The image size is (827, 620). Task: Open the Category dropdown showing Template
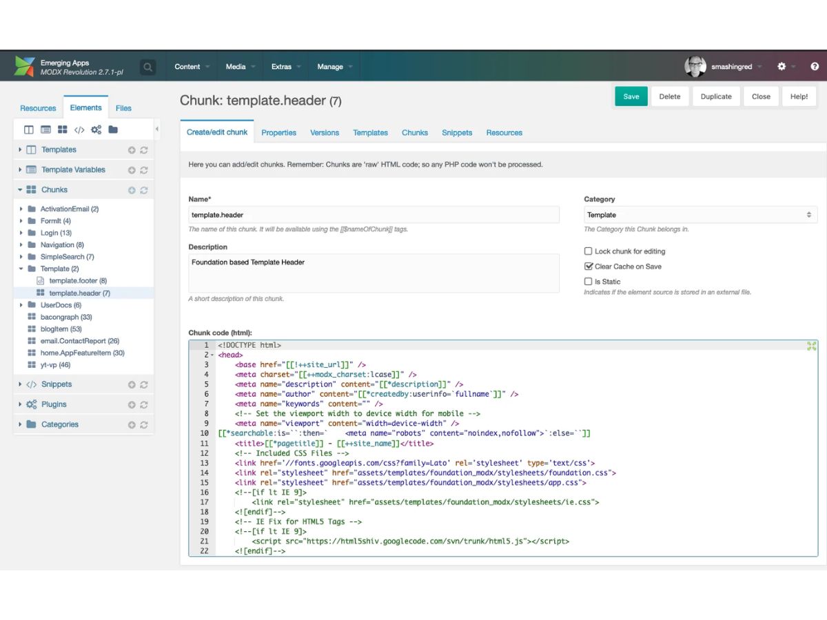(701, 215)
